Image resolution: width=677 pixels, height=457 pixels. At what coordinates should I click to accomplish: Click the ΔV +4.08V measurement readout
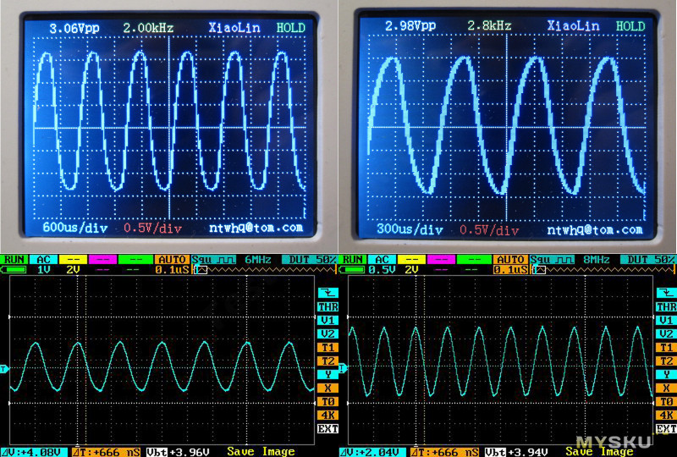(31, 451)
